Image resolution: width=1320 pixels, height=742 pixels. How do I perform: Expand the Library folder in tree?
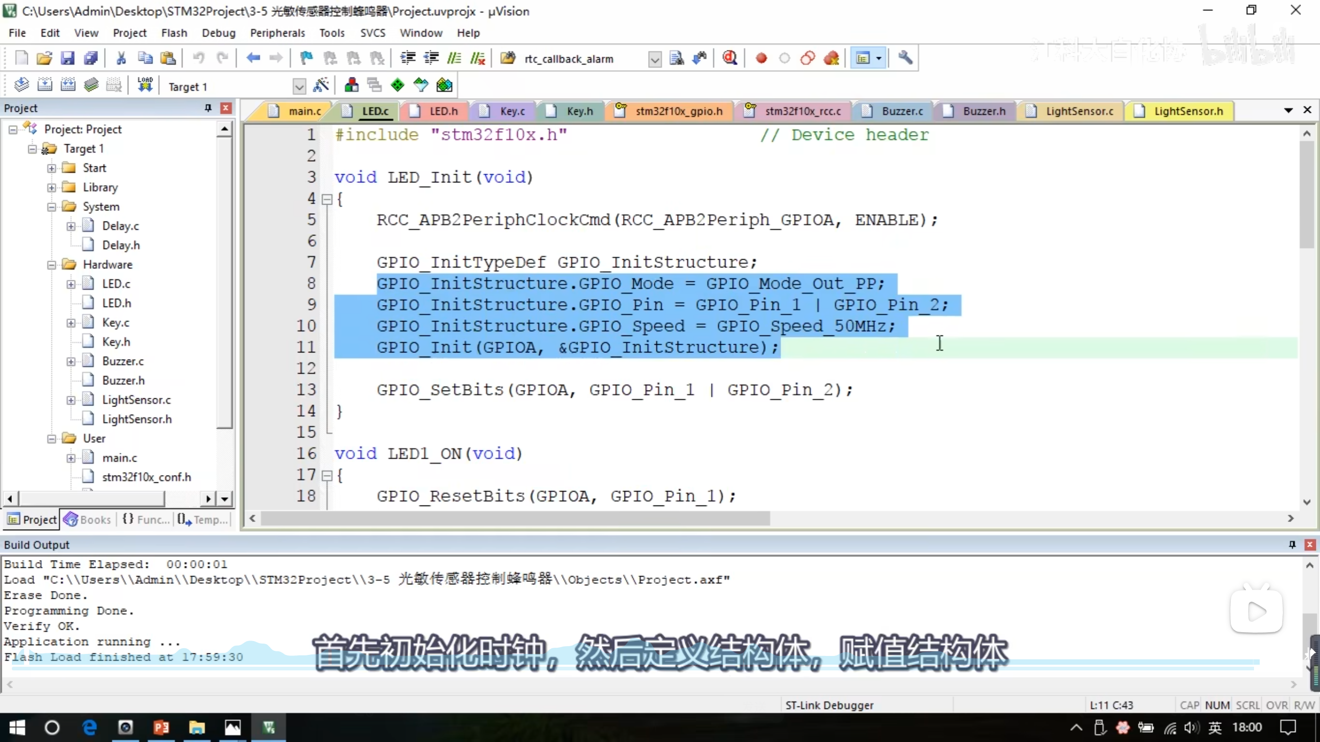[x=52, y=188]
